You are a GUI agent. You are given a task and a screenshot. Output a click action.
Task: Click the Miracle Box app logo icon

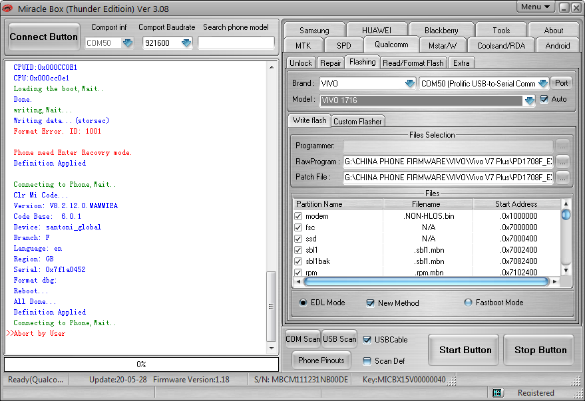[7, 8]
